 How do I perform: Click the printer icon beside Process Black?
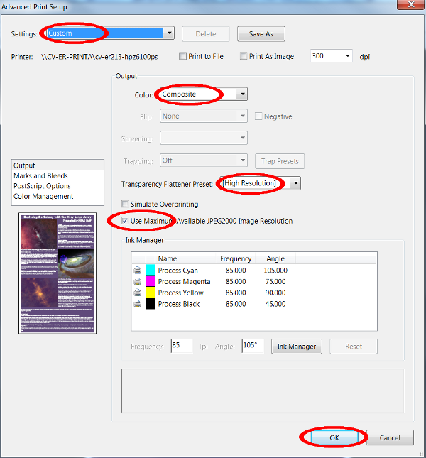[x=137, y=304]
